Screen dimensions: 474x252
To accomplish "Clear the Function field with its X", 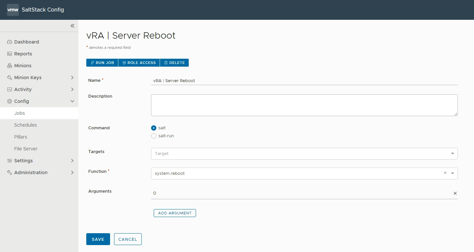I will coord(445,173).
